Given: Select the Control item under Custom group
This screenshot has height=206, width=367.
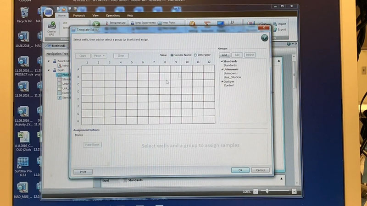Looking at the screenshot, I should tap(228, 86).
